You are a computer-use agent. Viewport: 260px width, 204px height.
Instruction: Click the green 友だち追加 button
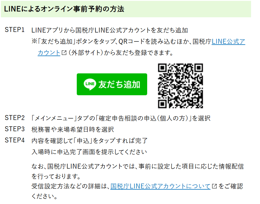click(x=112, y=84)
